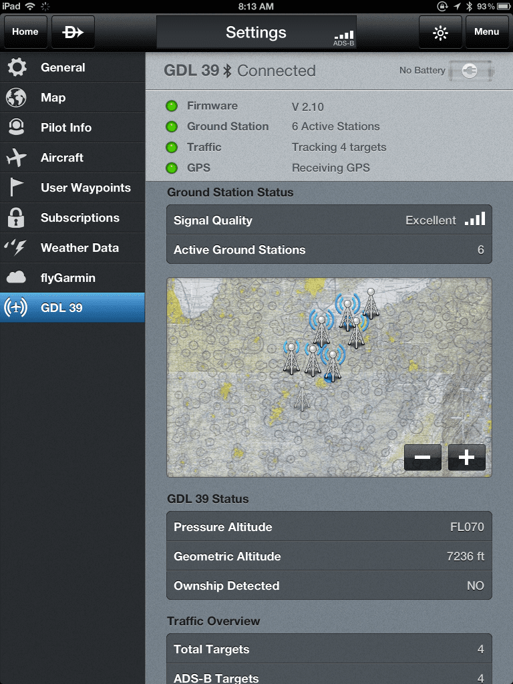Click the GDL 39 antenna icon
Image resolution: width=513 pixels, height=684 pixels.
pyautogui.click(x=16, y=307)
